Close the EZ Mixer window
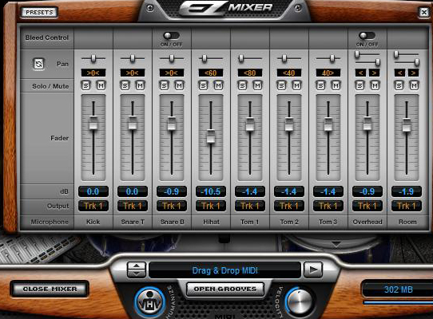Image resolution: width=433 pixels, height=319 pixels. pyautogui.click(x=424, y=12)
